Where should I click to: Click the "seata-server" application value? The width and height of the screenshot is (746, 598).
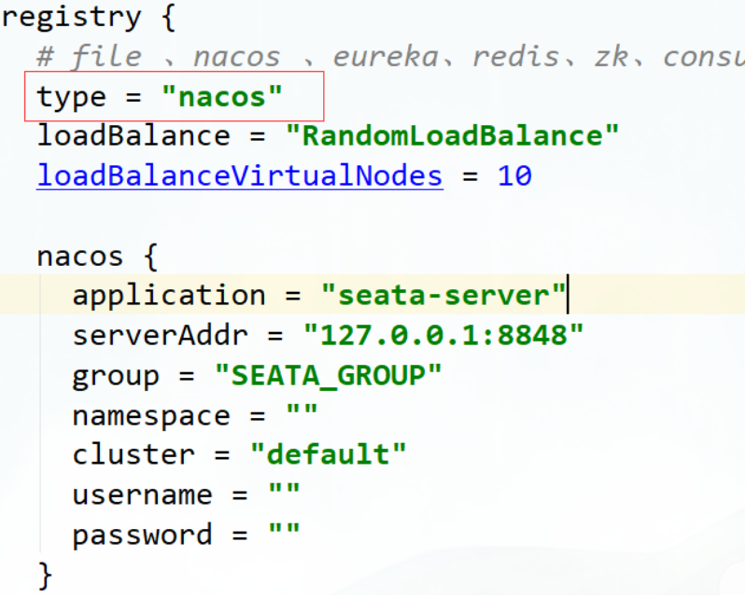pos(443,295)
